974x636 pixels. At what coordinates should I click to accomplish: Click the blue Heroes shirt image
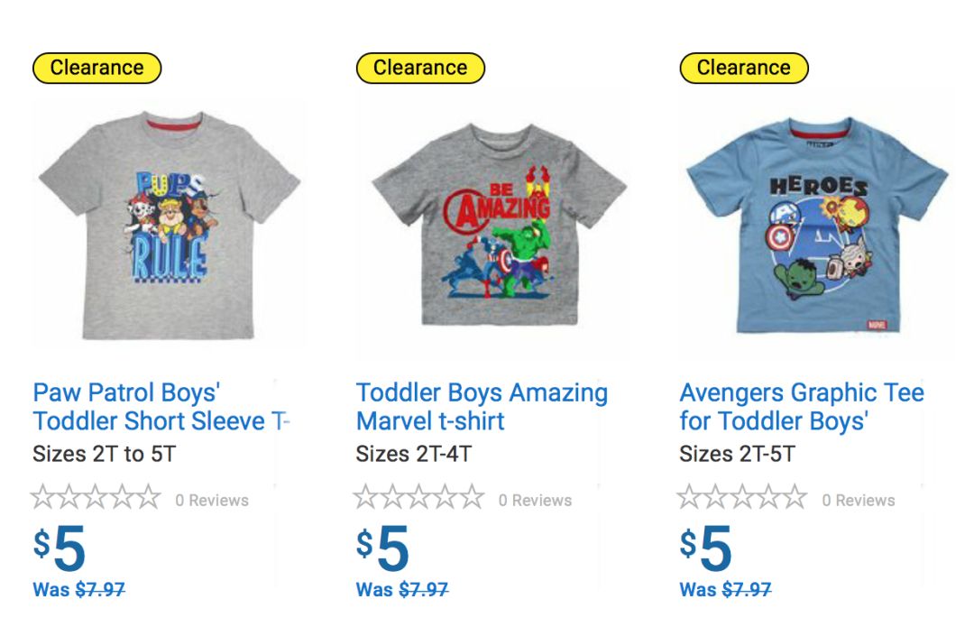tap(816, 226)
